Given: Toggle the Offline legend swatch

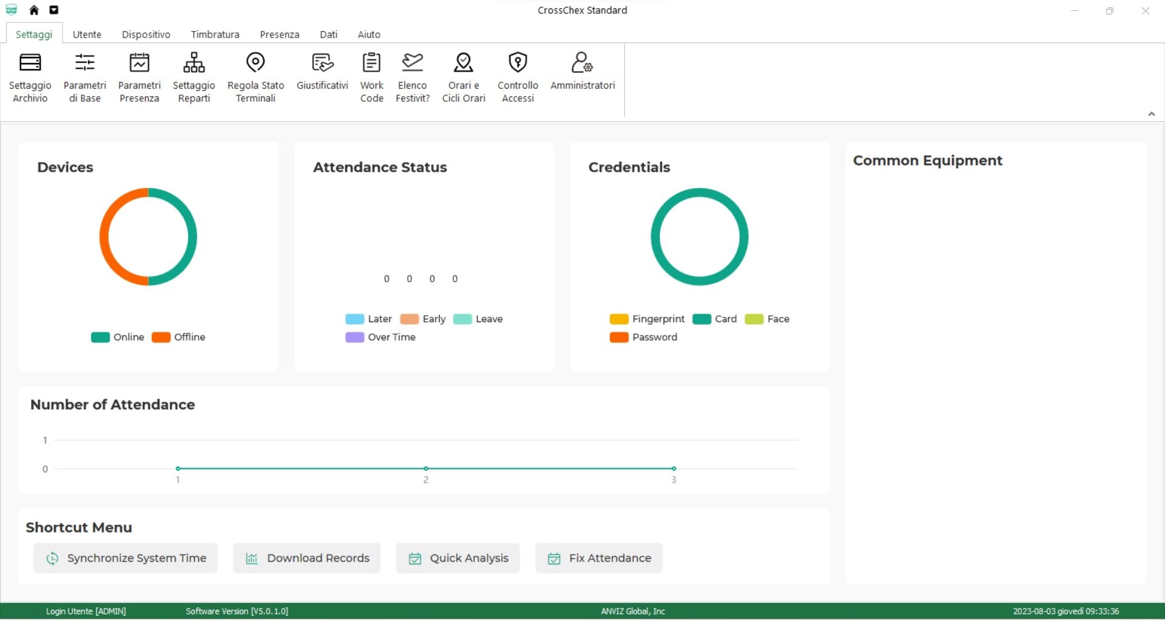Looking at the screenshot, I should point(161,337).
